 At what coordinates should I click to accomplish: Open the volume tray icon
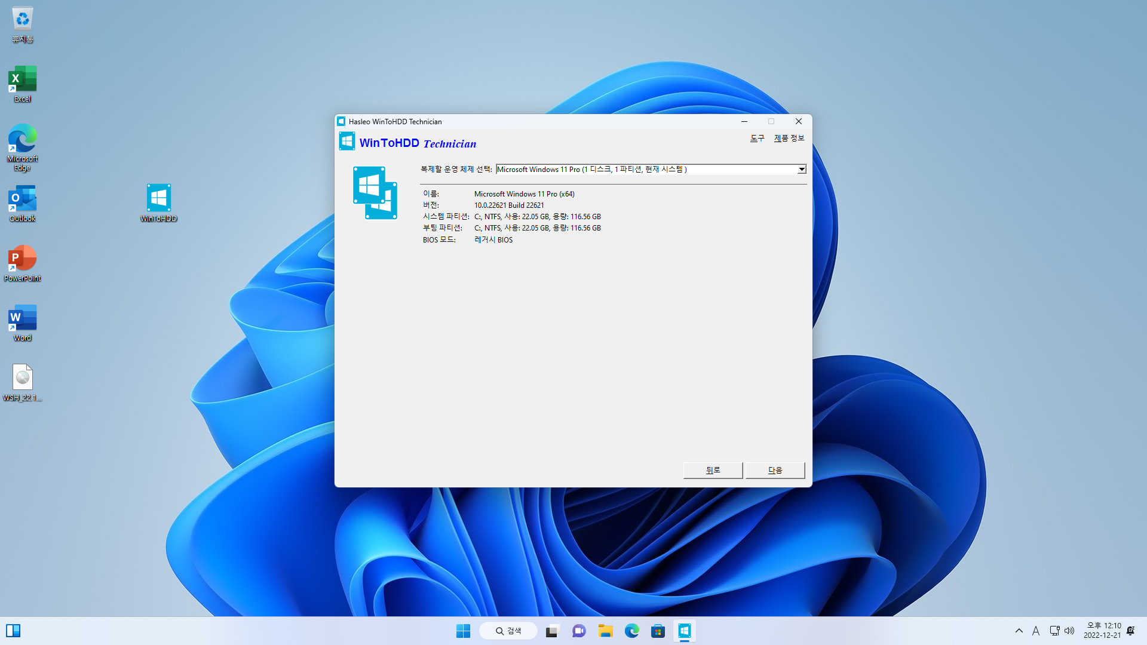pyautogui.click(x=1069, y=631)
